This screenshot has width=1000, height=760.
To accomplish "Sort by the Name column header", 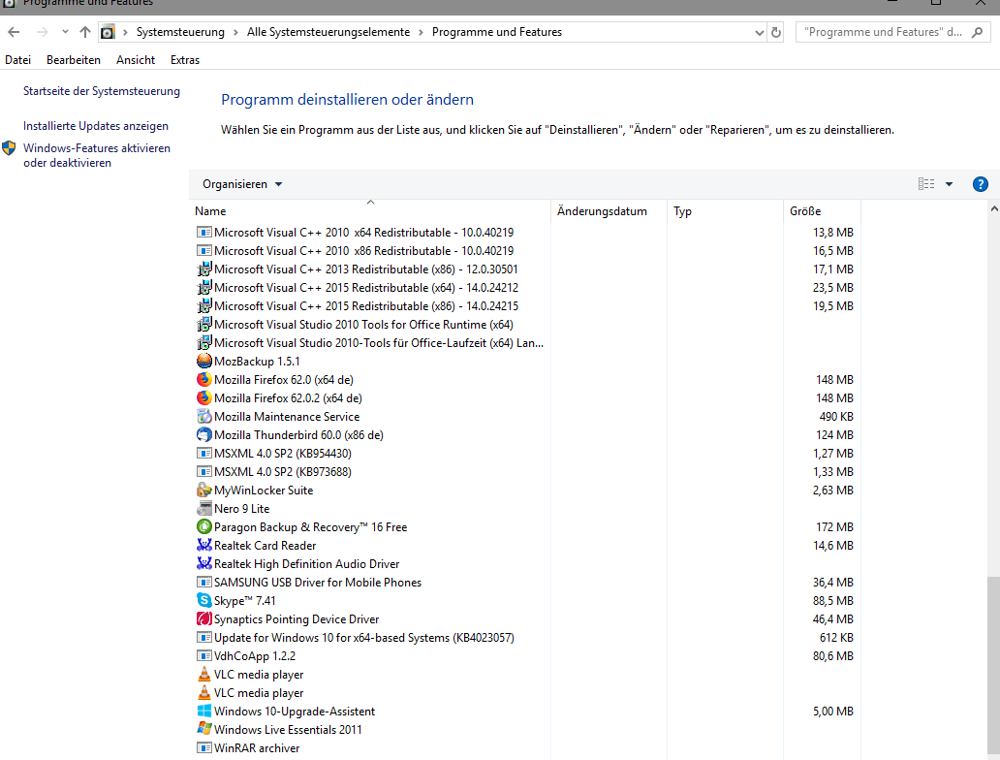I will [x=370, y=211].
